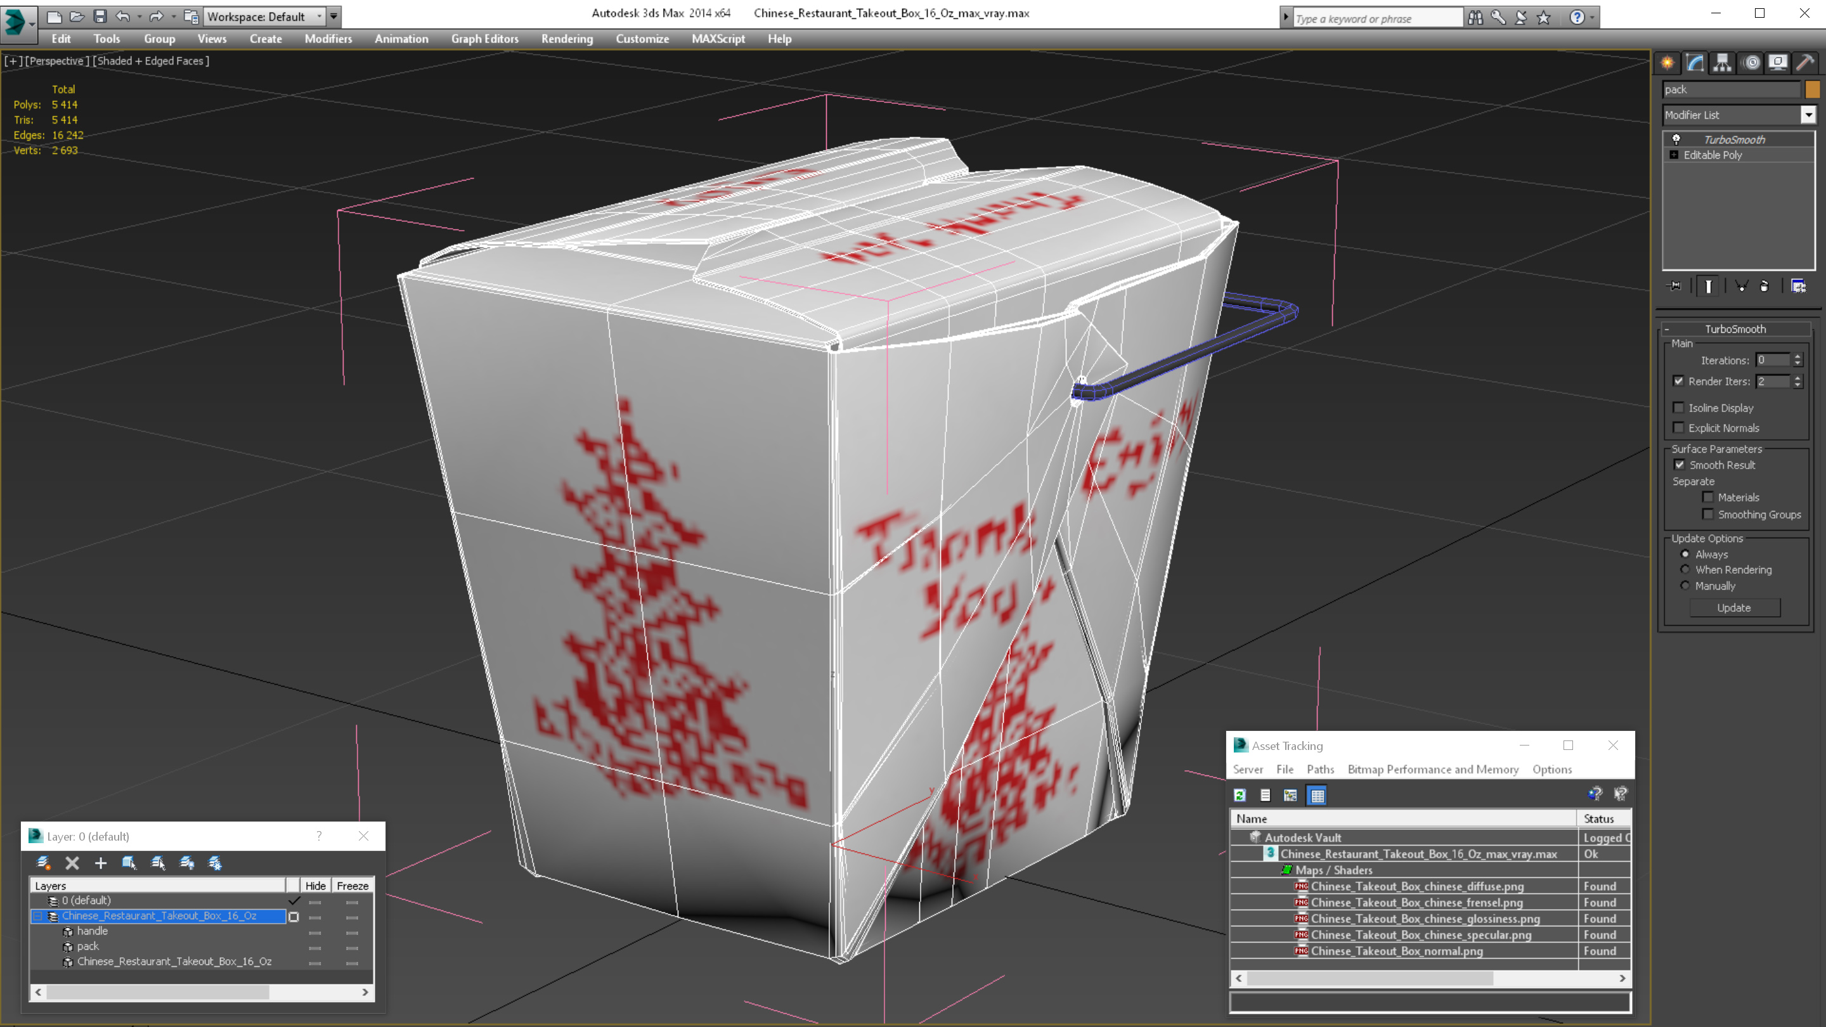Click the binoculars search icon in InfoCenter
Viewport: 1826px width, 1027px height.
[x=1475, y=18]
